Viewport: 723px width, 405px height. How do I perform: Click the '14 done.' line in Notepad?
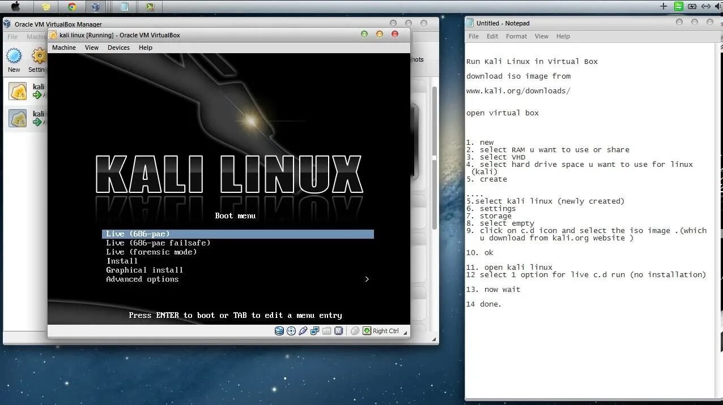point(484,304)
